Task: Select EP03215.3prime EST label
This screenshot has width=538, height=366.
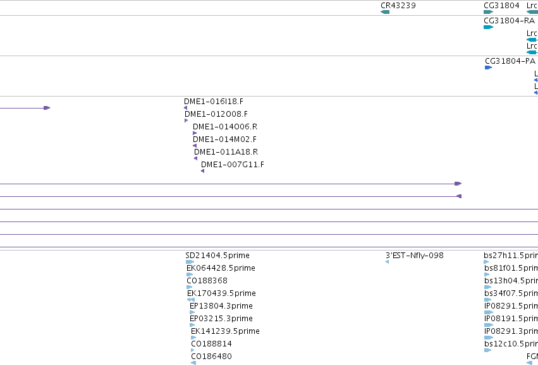Action: (x=221, y=319)
